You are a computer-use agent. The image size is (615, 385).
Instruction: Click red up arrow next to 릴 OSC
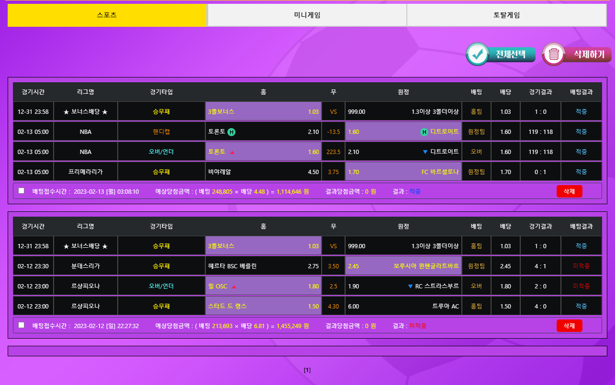(x=234, y=286)
